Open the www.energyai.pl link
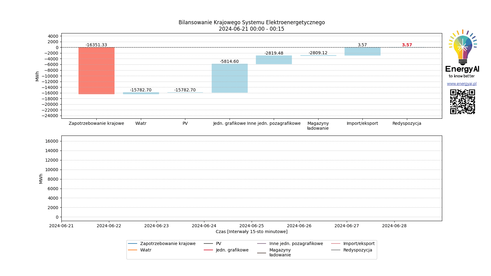The image size is (491, 276). coord(462,84)
